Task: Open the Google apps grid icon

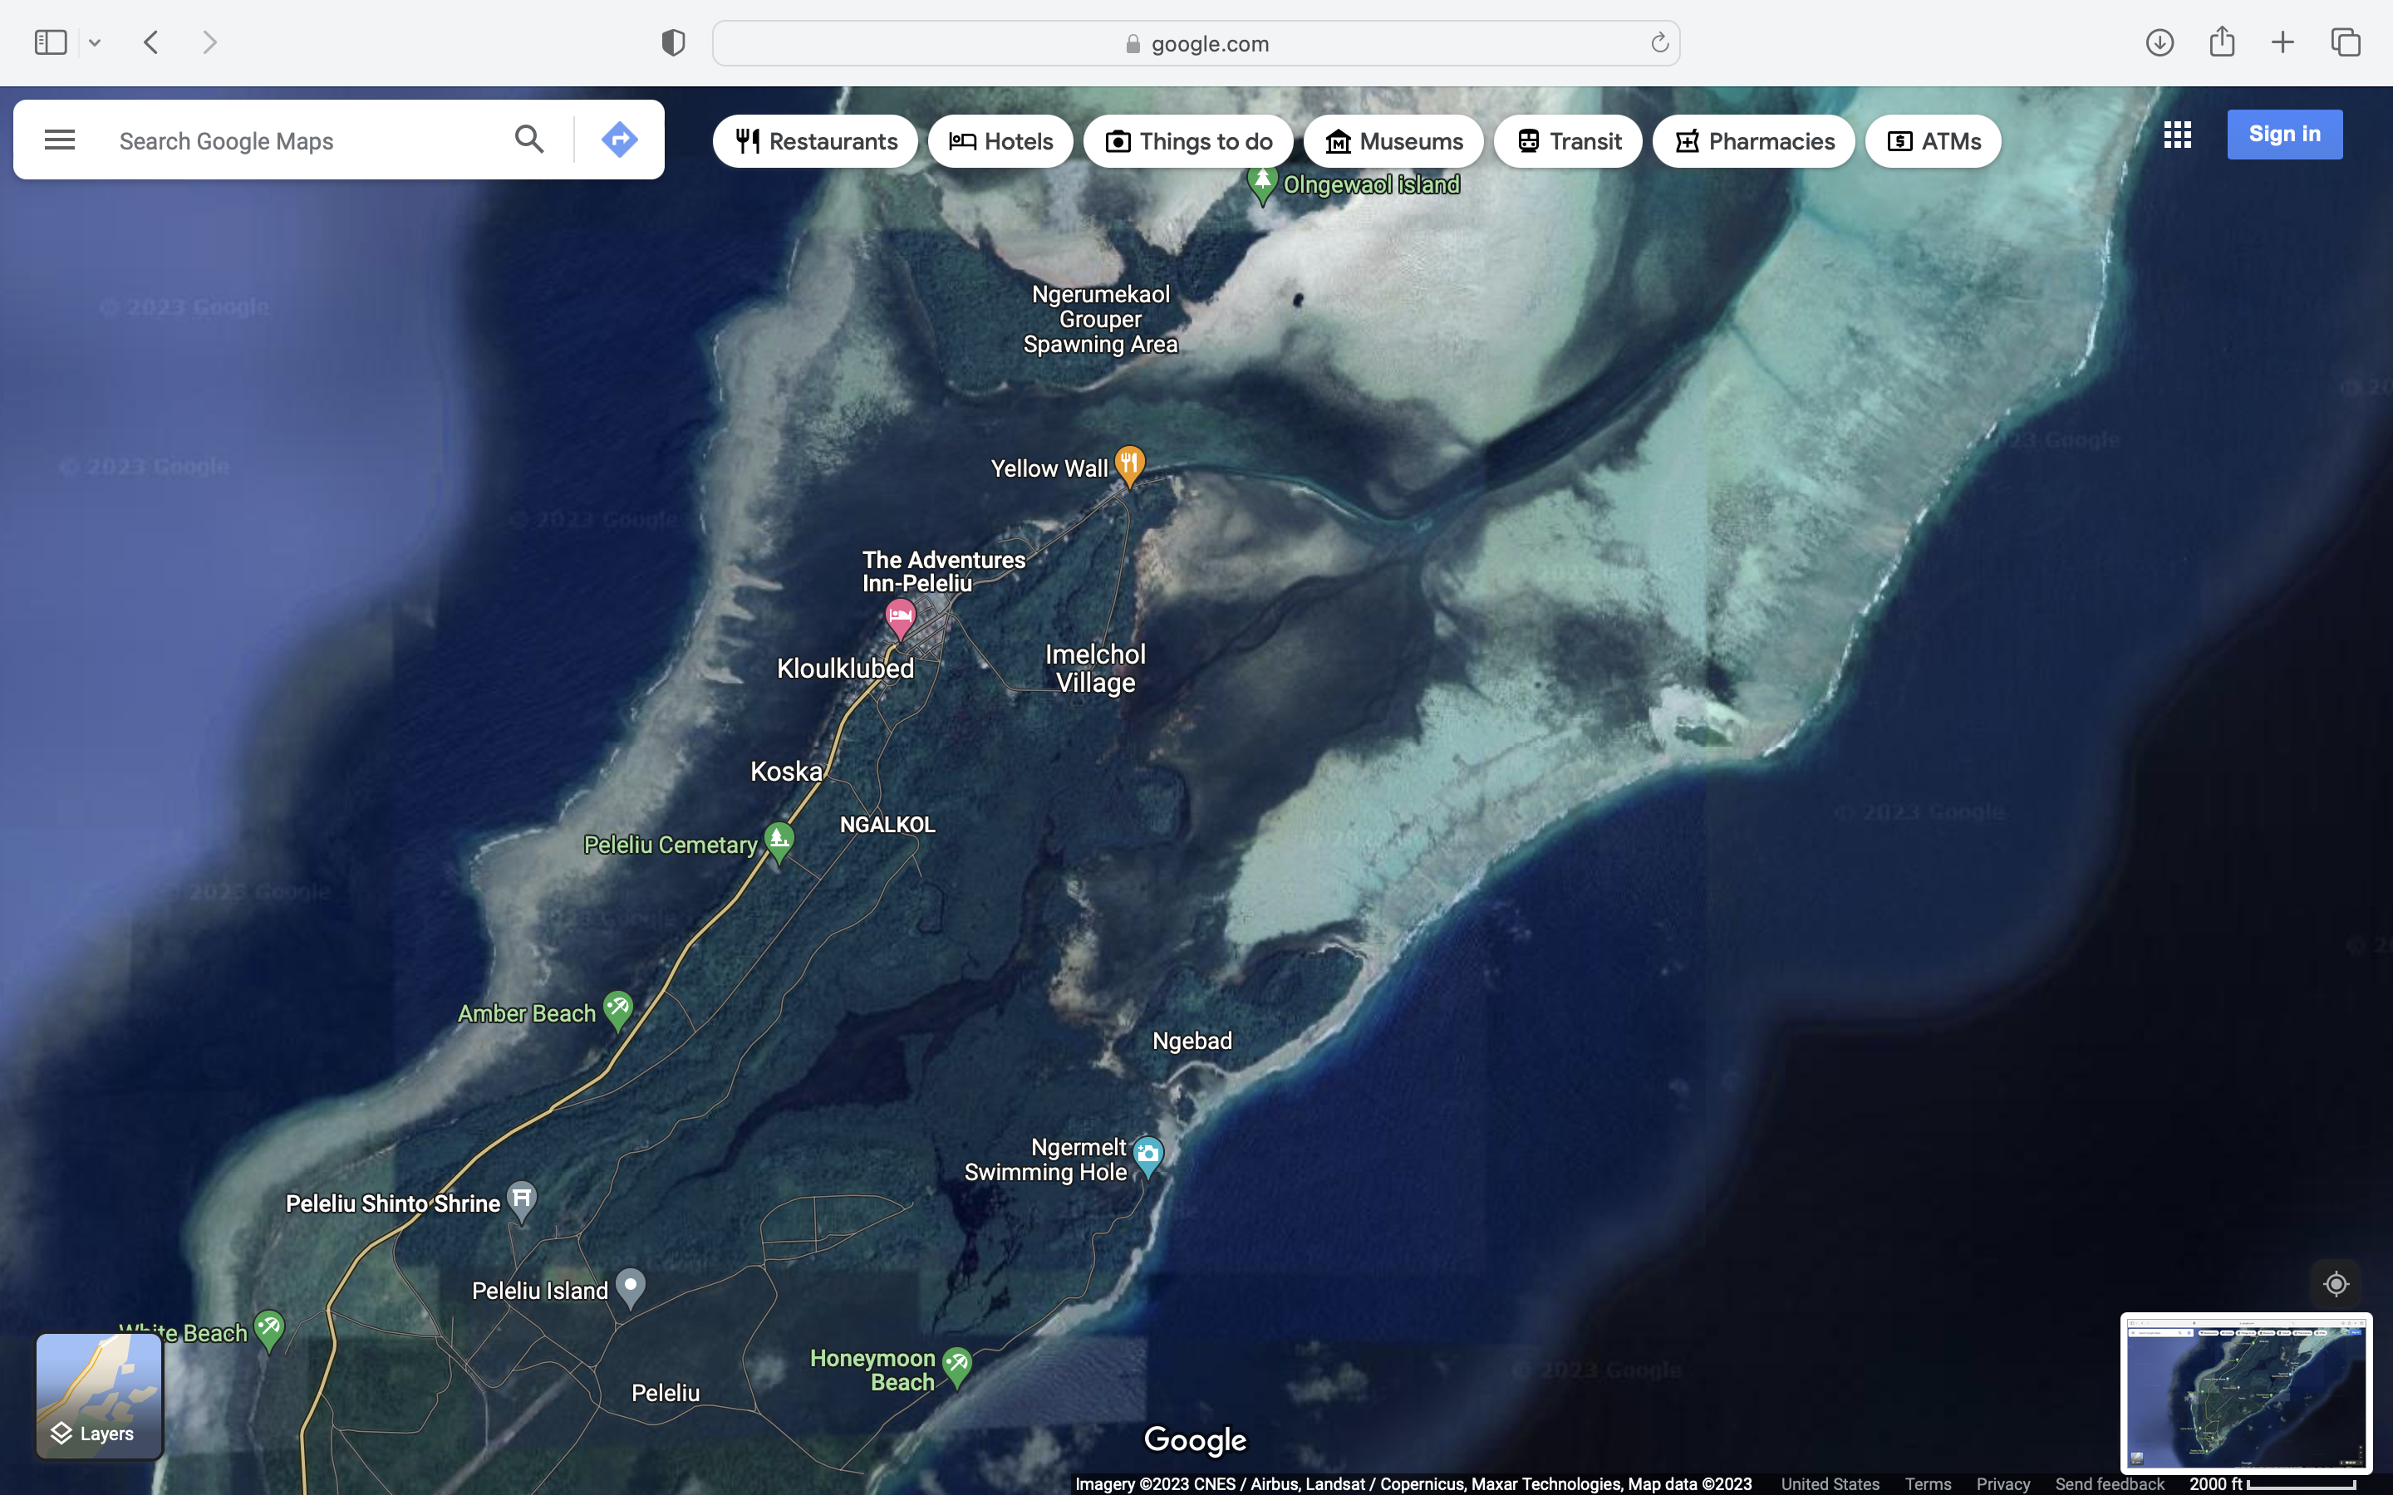Action: point(2176,135)
